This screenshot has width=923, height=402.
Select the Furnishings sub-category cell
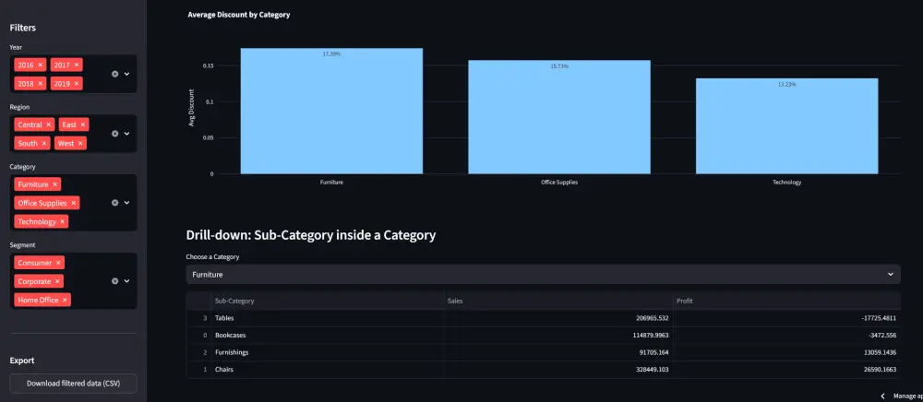328,352
